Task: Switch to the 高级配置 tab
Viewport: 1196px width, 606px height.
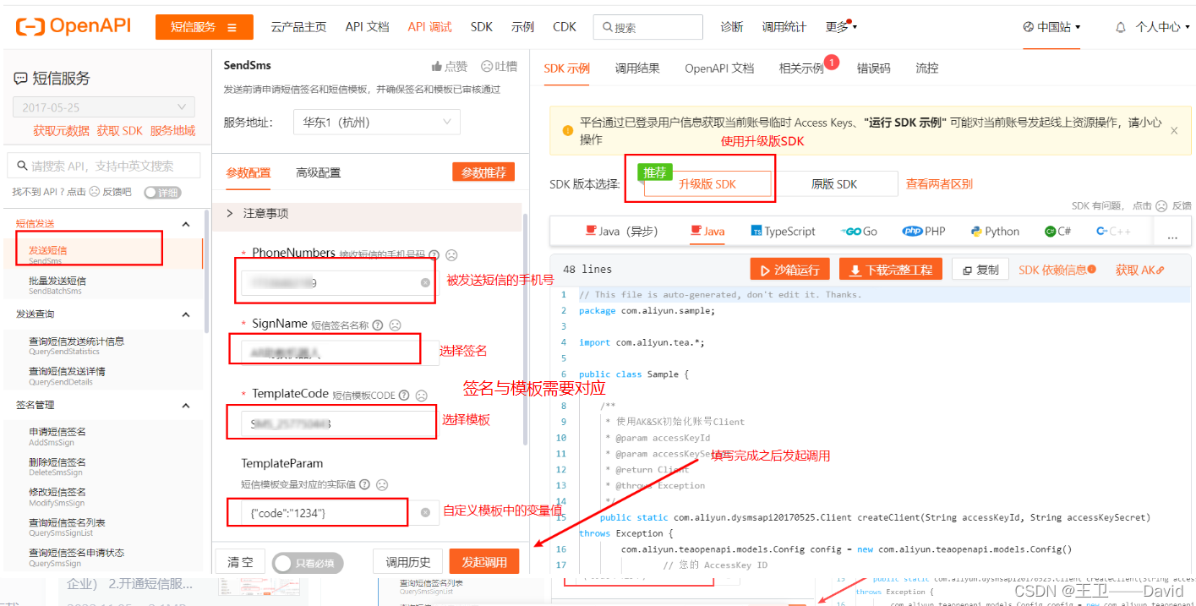Action: 318,172
